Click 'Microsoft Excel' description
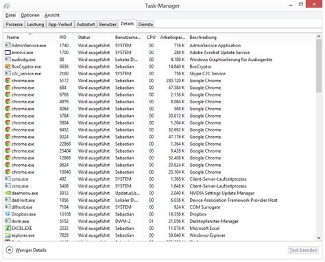 coord(204,228)
